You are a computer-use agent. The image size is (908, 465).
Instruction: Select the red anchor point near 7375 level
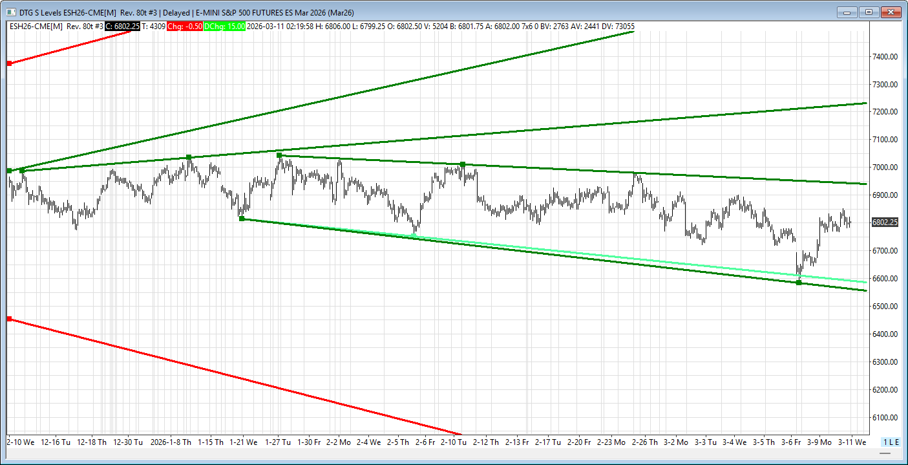click(x=9, y=63)
